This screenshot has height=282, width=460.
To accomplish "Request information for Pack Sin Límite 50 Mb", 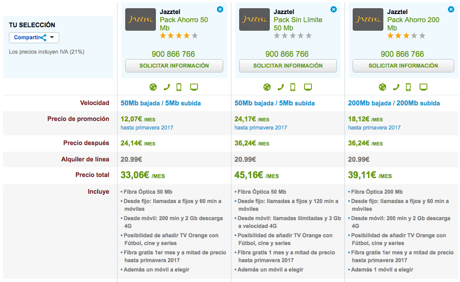I will pos(288,66).
